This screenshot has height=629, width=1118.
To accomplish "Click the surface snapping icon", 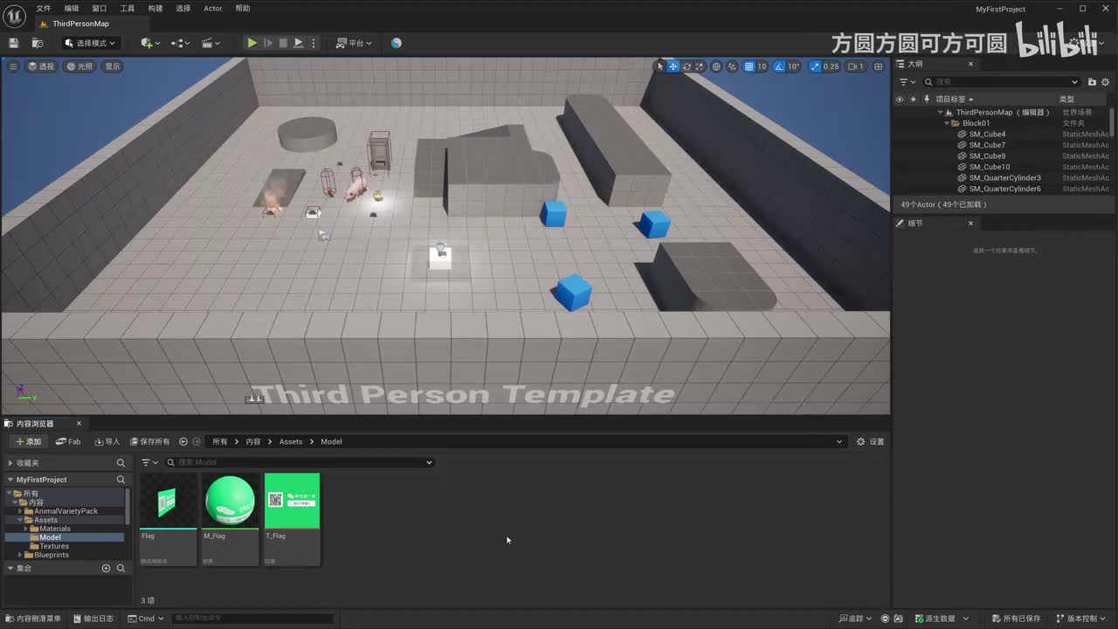I will point(732,66).
